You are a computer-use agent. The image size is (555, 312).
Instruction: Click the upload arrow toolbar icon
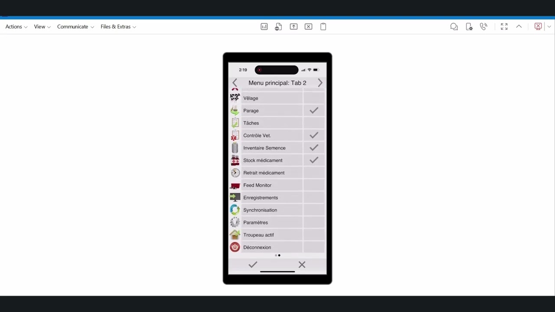click(x=294, y=27)
